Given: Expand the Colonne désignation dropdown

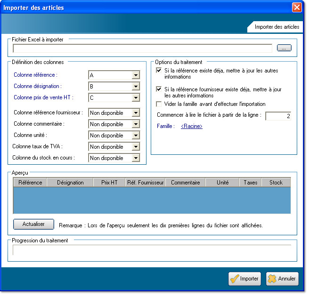Looking at the screenshot, I should [x=136, y=87].
